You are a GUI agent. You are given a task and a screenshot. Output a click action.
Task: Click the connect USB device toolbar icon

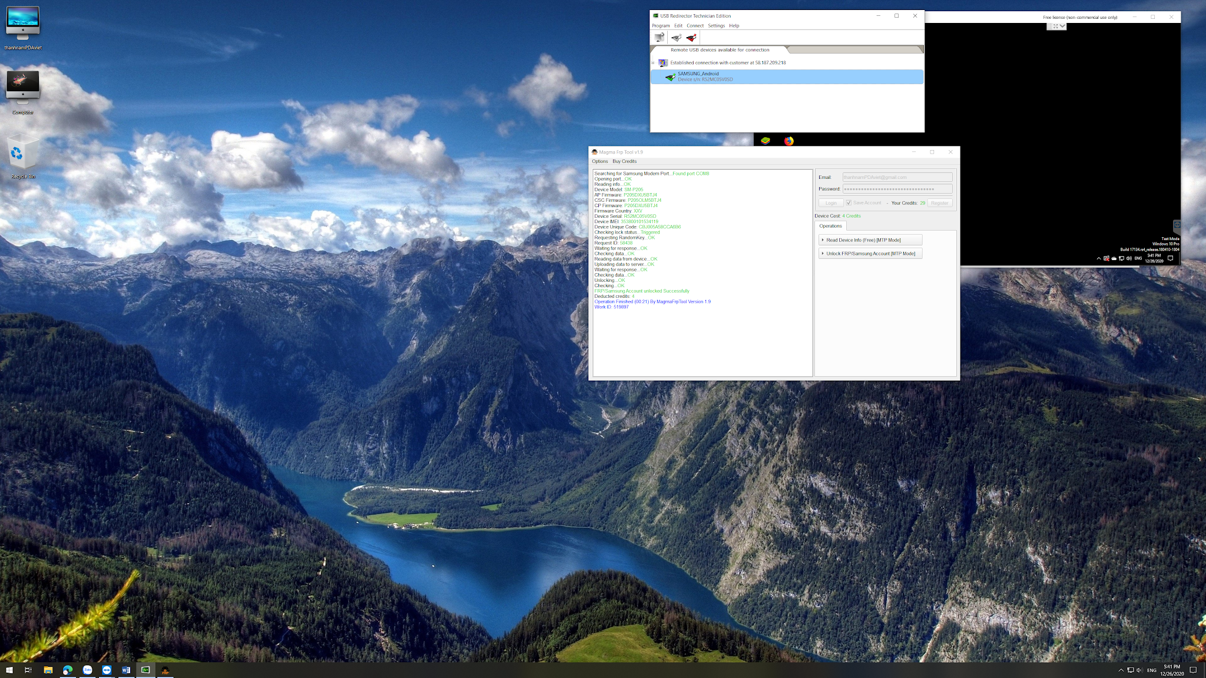click(x=676, y=38)
